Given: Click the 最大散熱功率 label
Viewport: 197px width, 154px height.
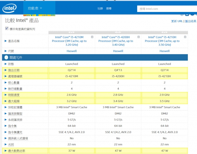Looking at the screenshot, I should click(17, 151).
